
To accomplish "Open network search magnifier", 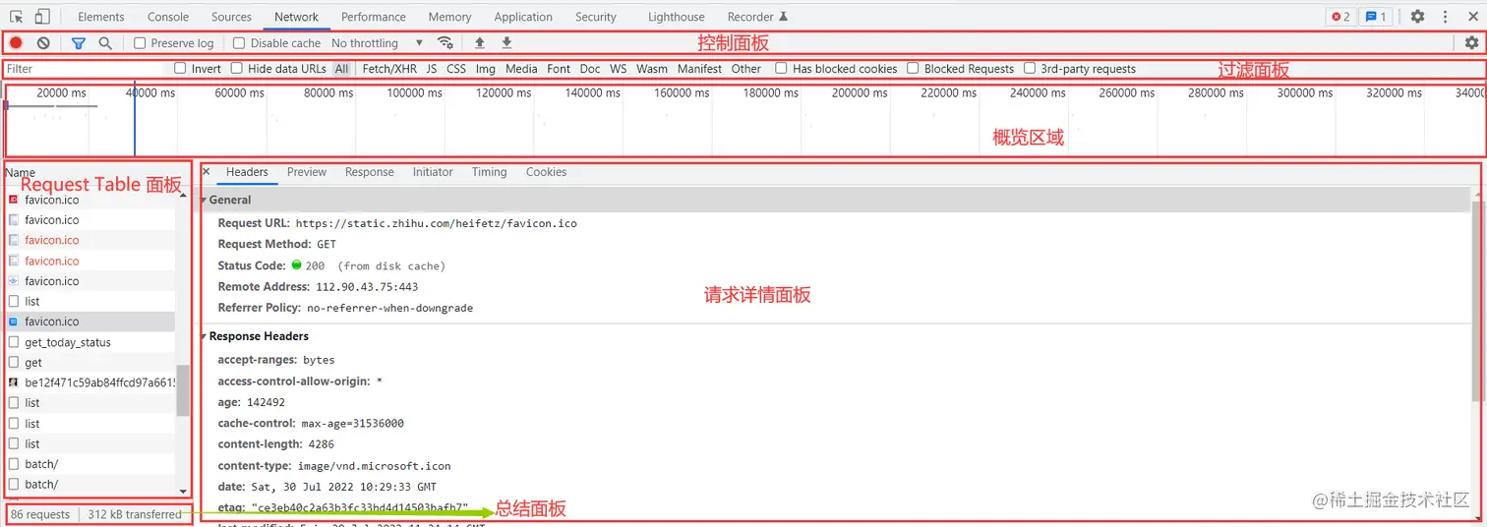I will click(x=105, y=43).
